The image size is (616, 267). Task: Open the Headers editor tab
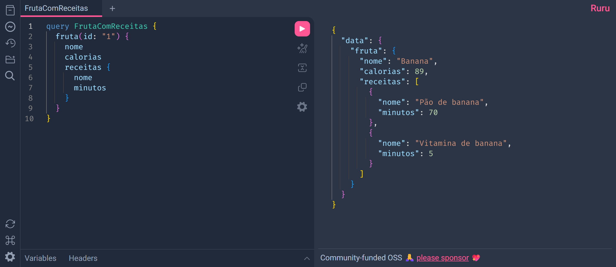click(x=83, y=258)
